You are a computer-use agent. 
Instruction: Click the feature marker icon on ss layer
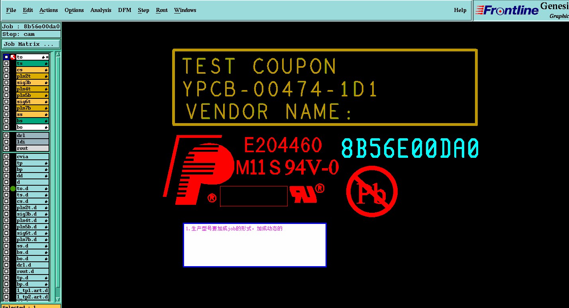(x=46, y=114)
